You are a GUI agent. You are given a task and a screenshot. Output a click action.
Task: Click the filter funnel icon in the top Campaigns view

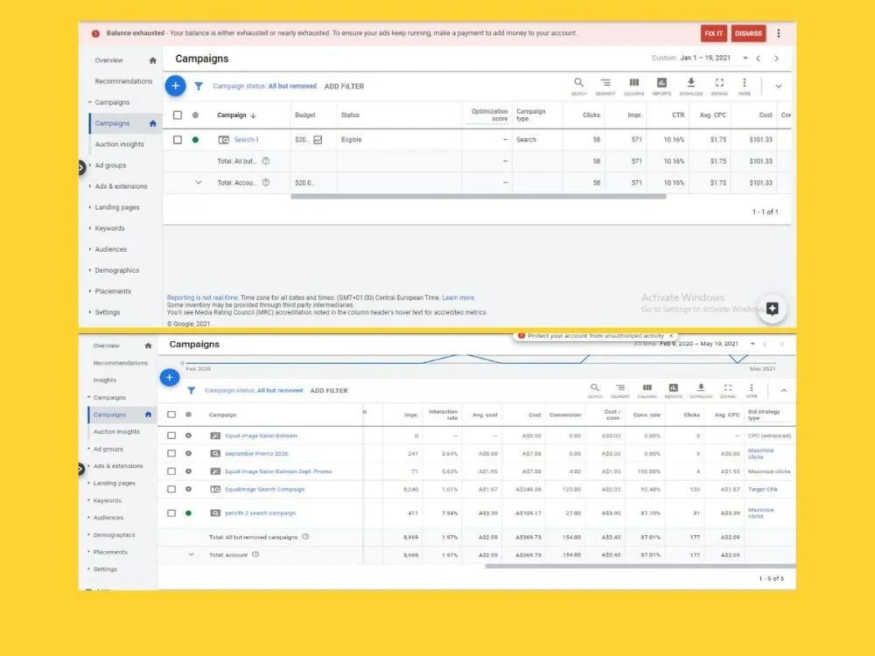tap(199, 87)
